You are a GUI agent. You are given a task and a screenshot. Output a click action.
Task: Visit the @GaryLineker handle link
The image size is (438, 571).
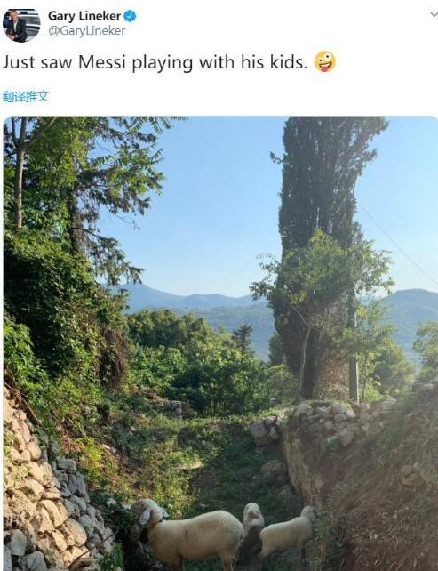(x=86, y=31)
